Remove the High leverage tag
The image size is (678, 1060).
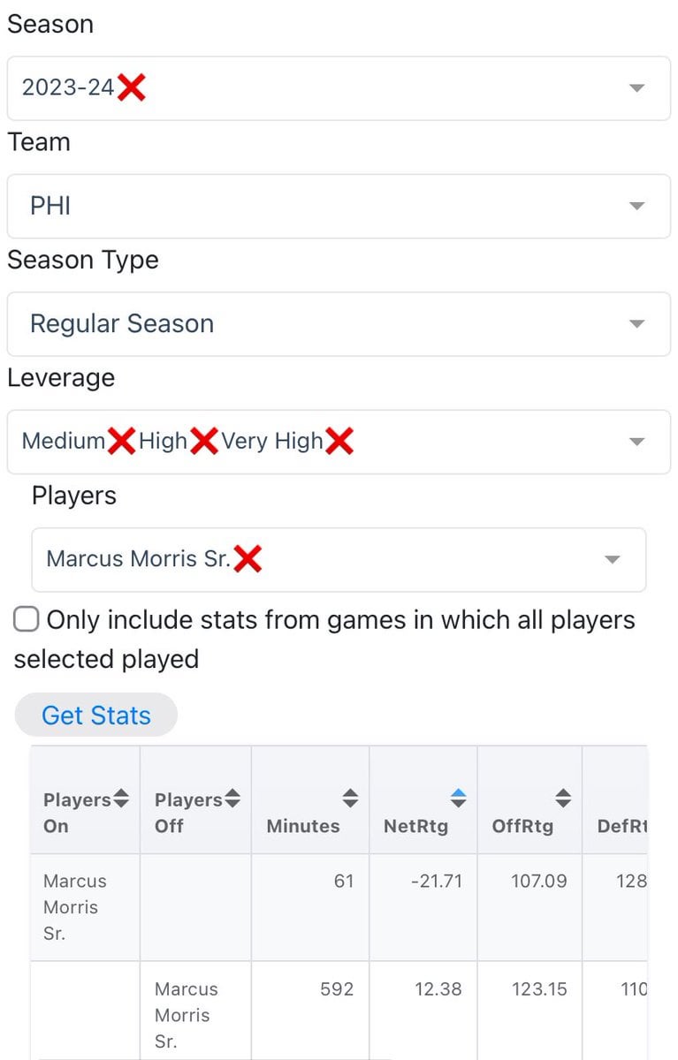pyautogui.click(x=203, y=441)
